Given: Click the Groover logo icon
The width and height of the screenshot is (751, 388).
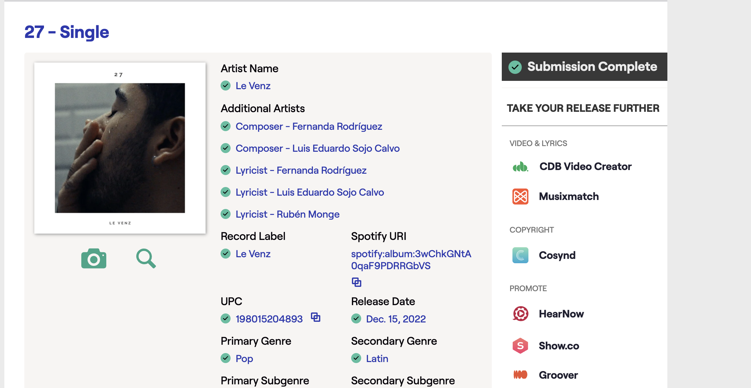Looking at the screenshot, I should pos(520,375).
